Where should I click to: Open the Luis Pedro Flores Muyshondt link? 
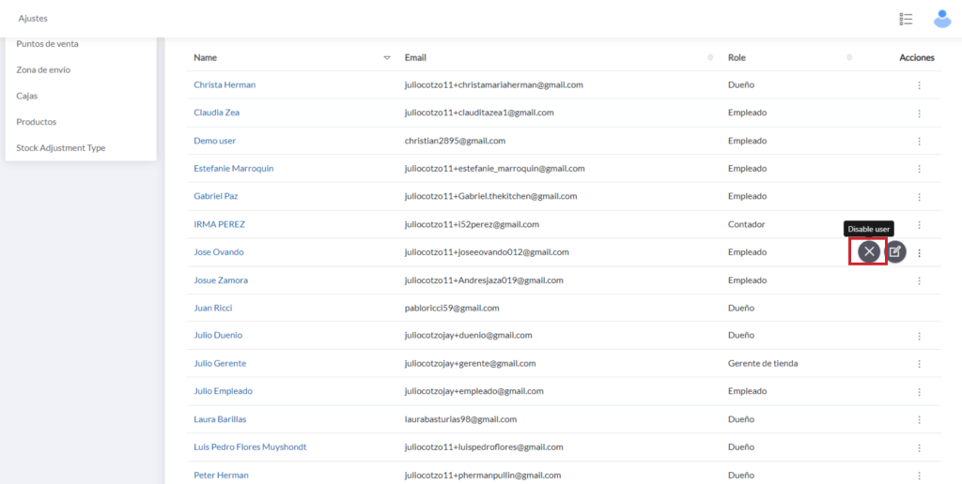coord(250,447)
